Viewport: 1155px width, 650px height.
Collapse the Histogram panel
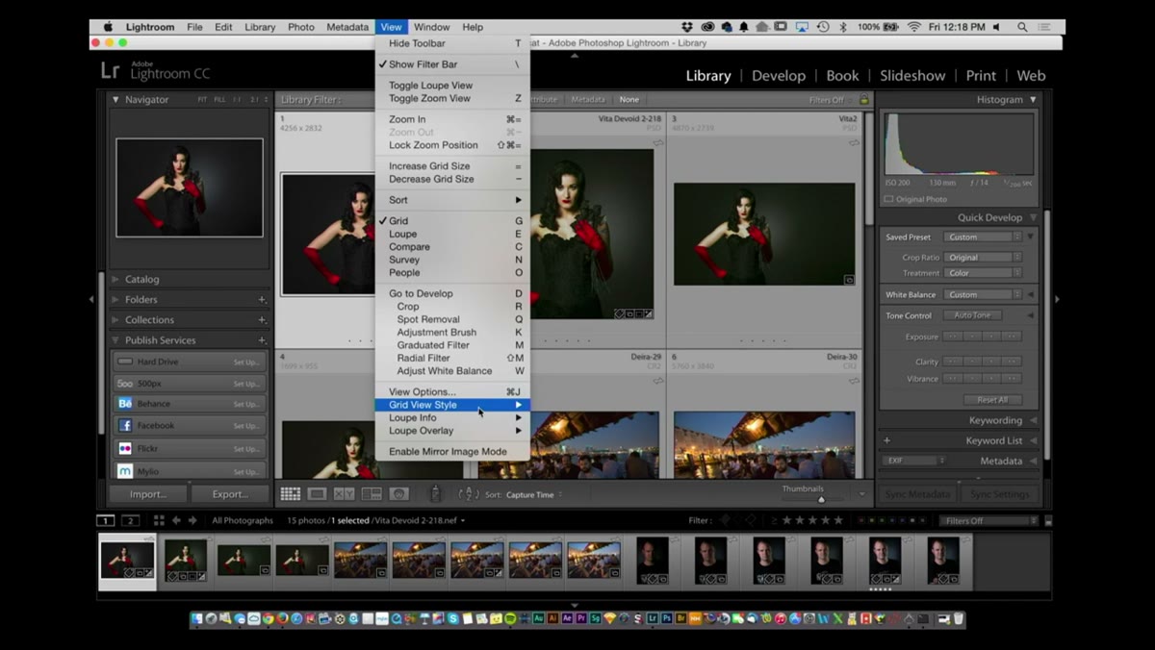point(1033,99)
